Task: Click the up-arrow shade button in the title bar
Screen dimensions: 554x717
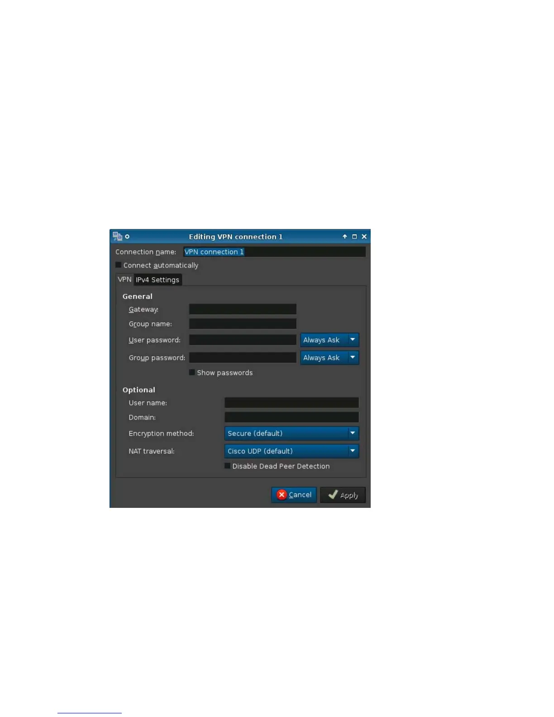Action: click(x=345, y=236)
